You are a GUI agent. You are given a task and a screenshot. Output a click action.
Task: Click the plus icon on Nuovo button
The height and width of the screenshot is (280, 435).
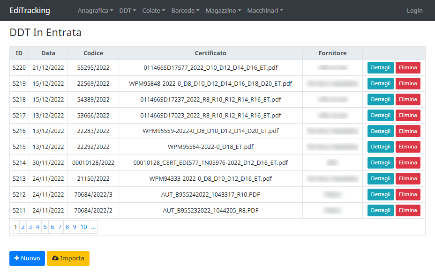point(16,258)
